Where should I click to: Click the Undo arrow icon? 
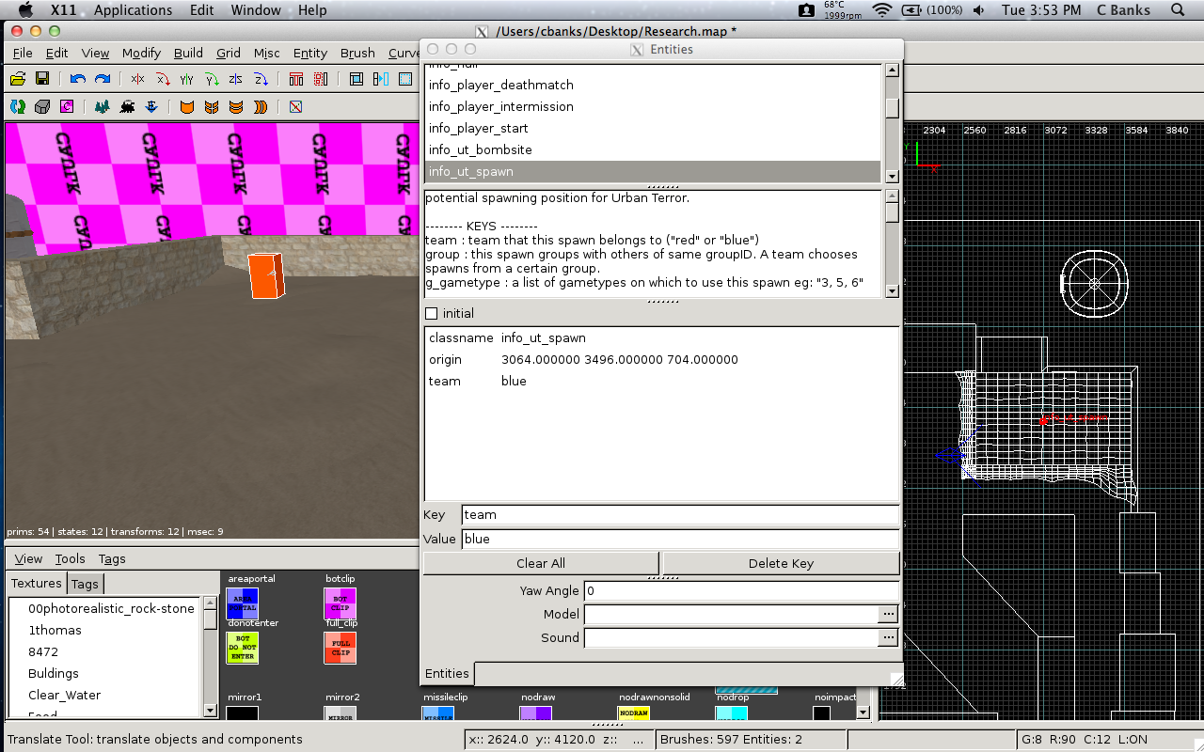point(78,79)
